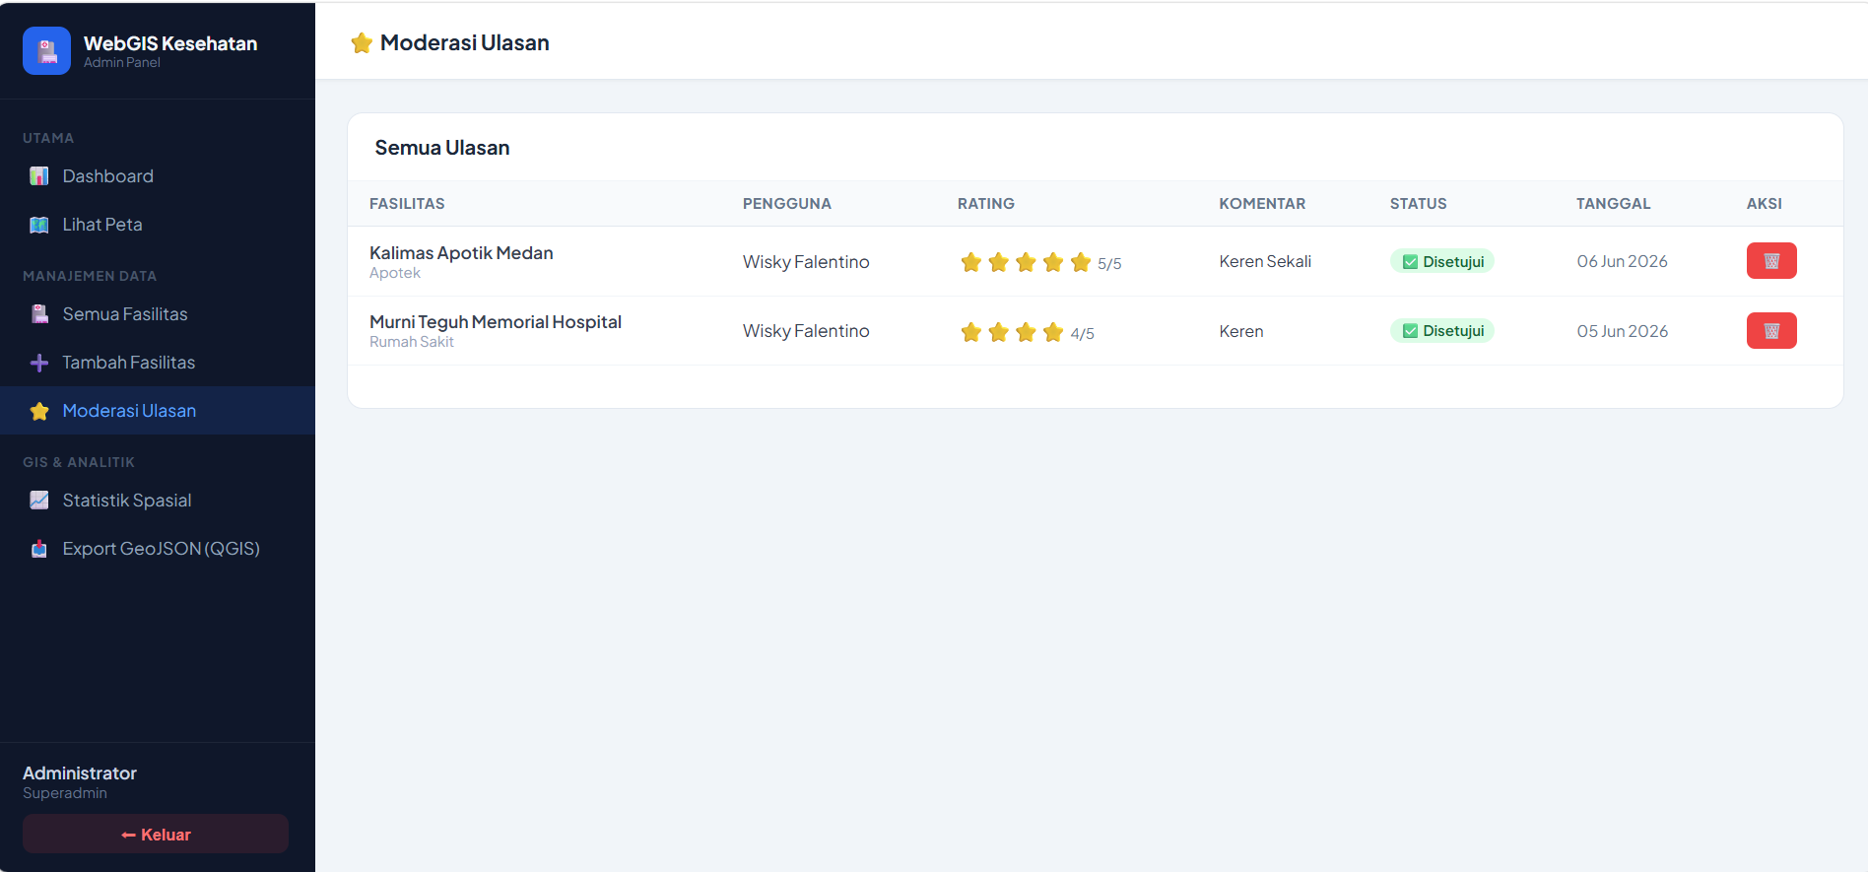Go to Dashboard menu item
The image size is (1868, 872).
(x=158, y=176)
